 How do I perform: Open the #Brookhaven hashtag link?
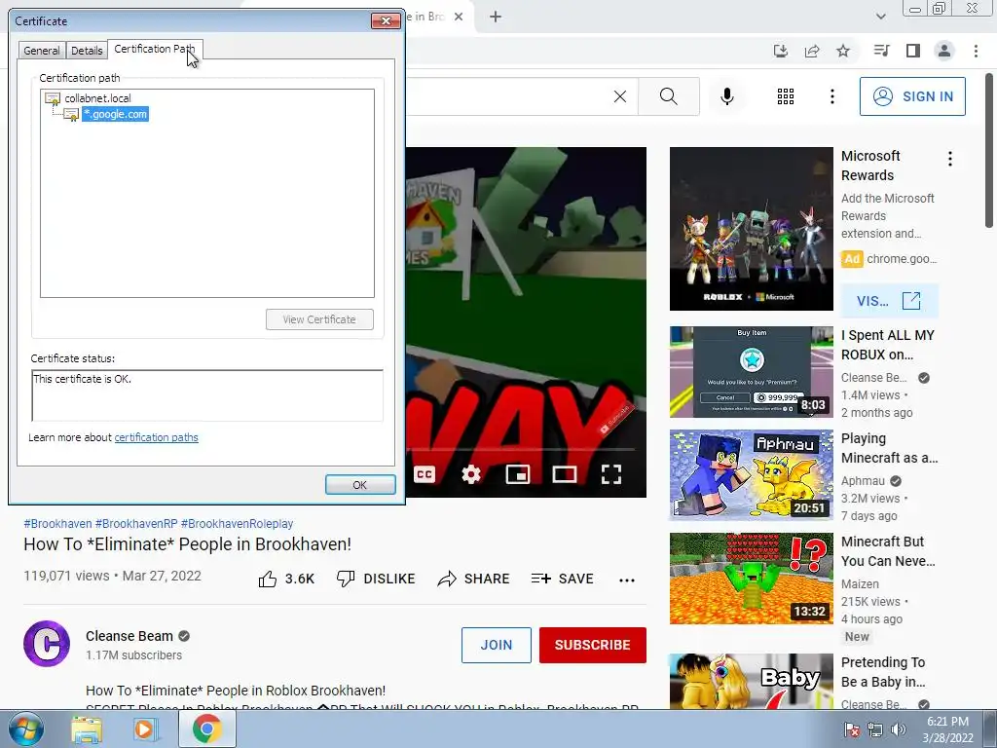[x=57, y=523]
